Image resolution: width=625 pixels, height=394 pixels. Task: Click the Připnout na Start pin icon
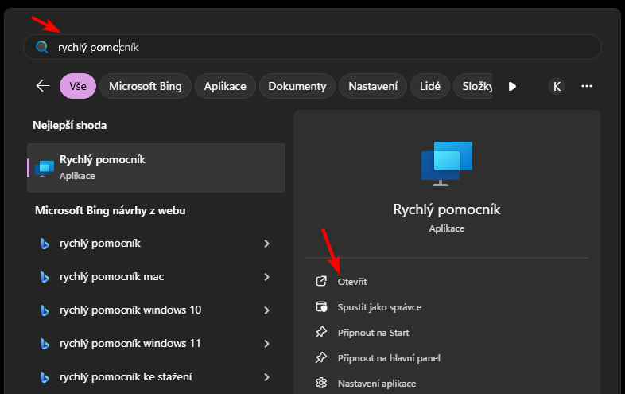click(321, 332)
